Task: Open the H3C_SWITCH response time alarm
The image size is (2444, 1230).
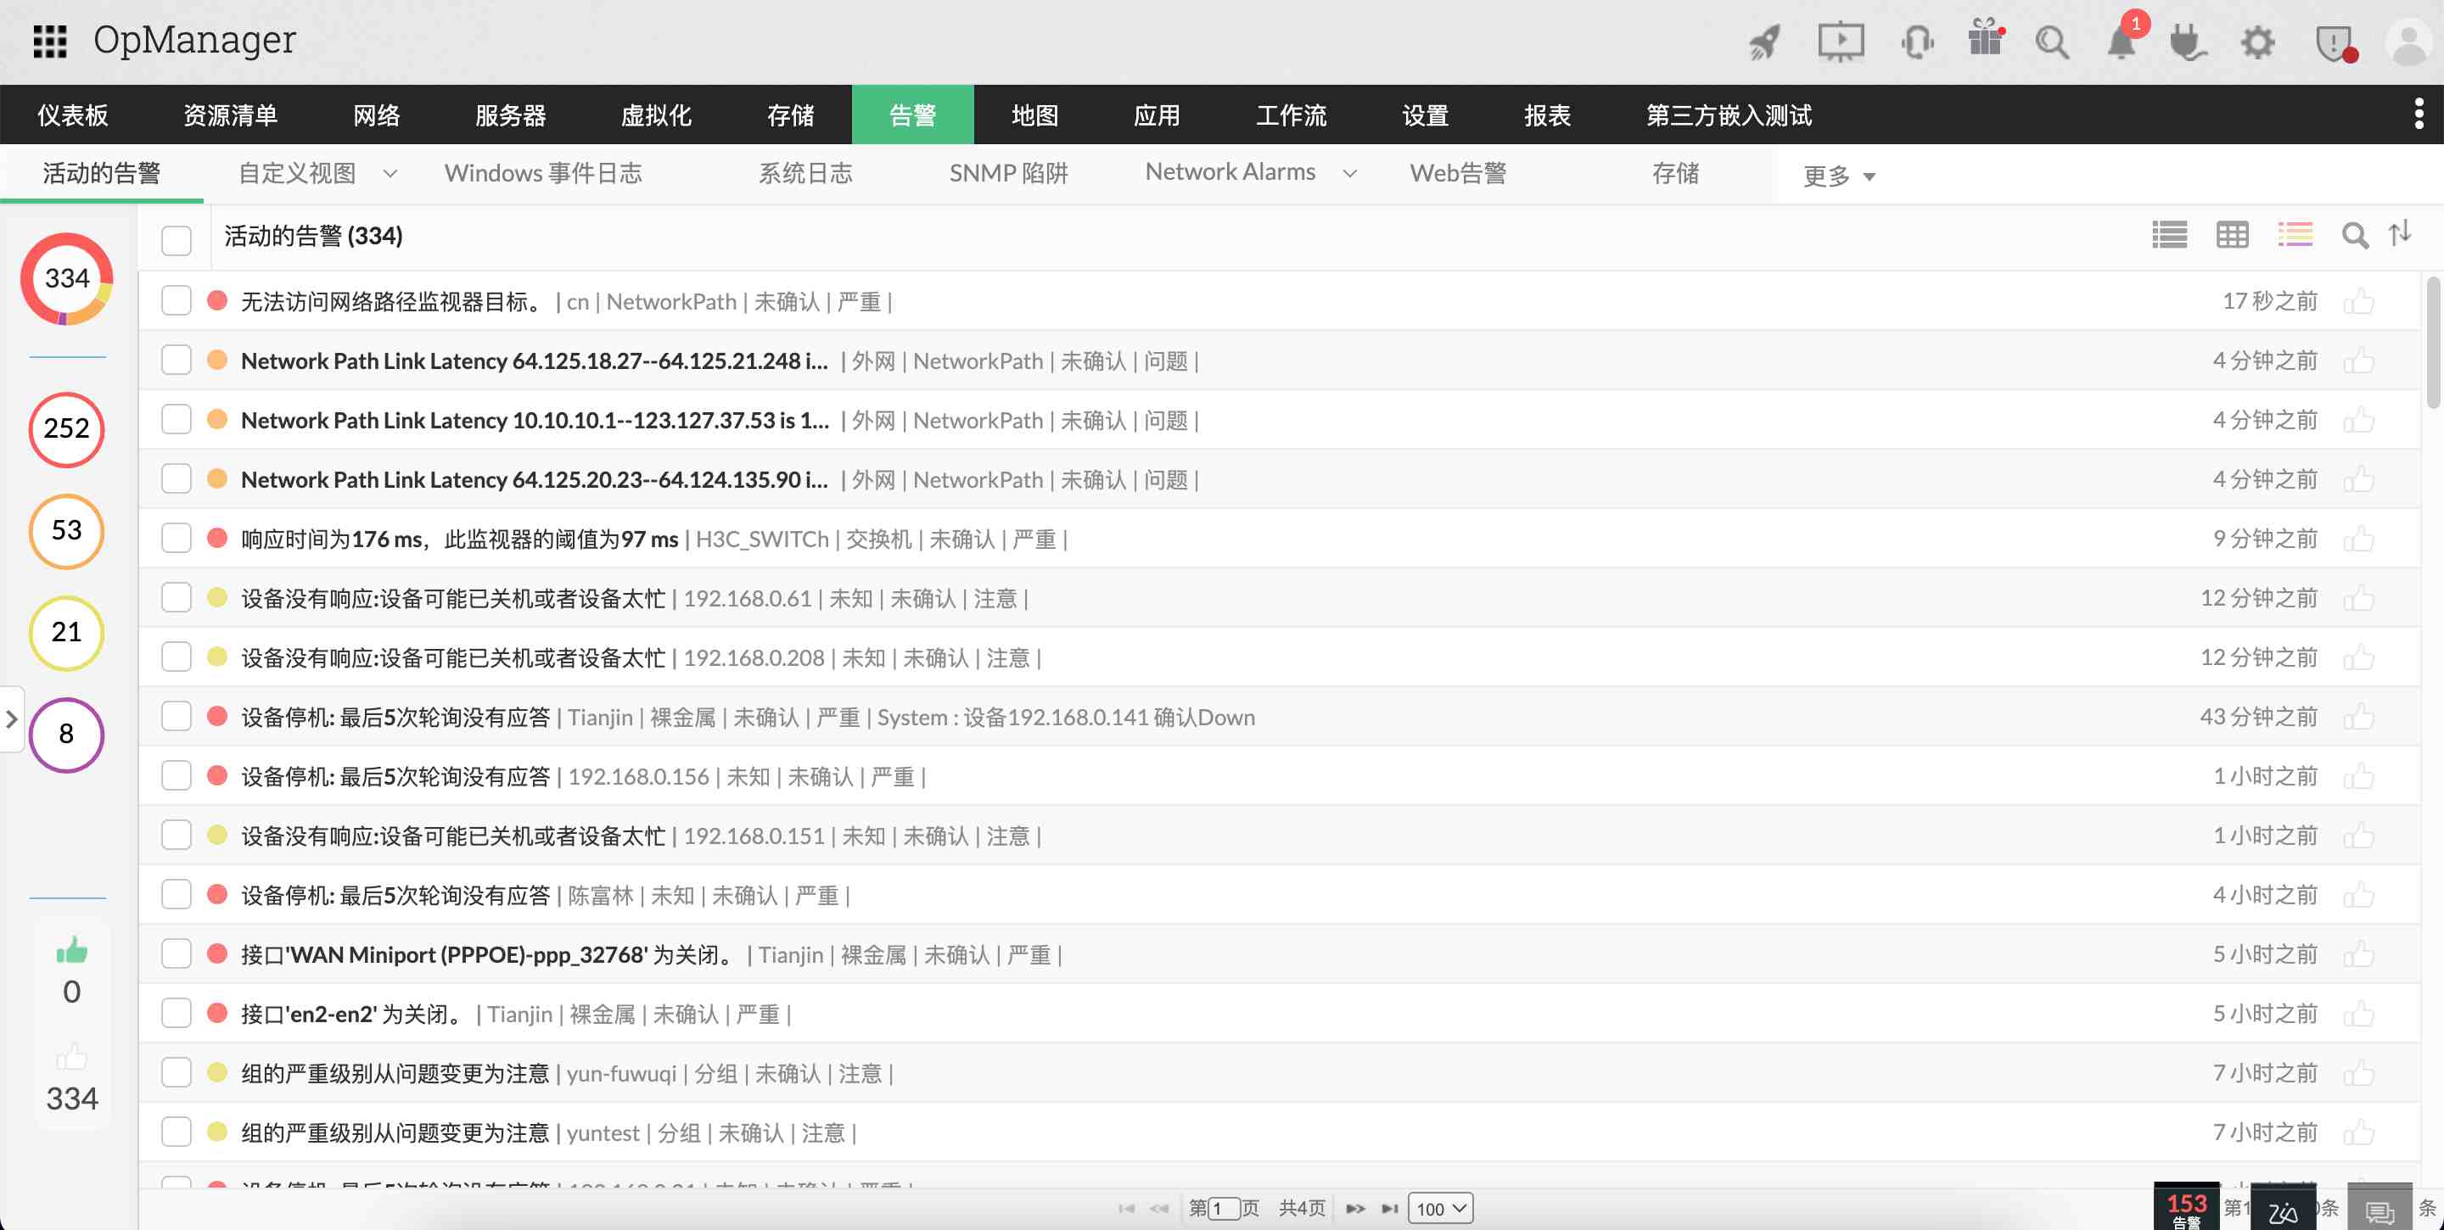Action: click(x=459, y=540)
